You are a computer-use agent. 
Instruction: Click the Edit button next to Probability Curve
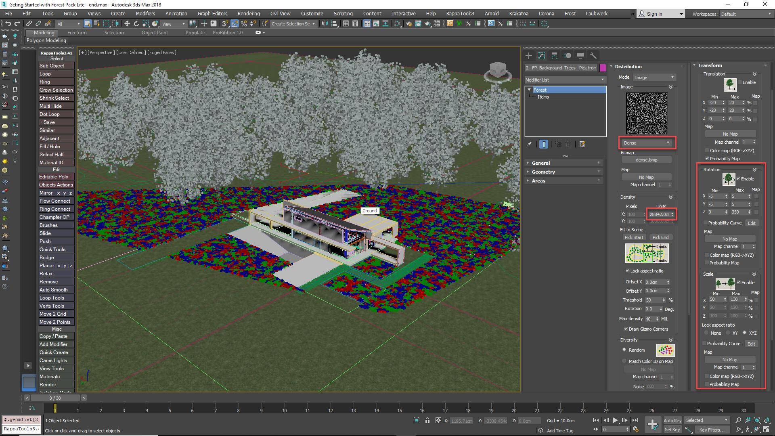click(751, 223)
